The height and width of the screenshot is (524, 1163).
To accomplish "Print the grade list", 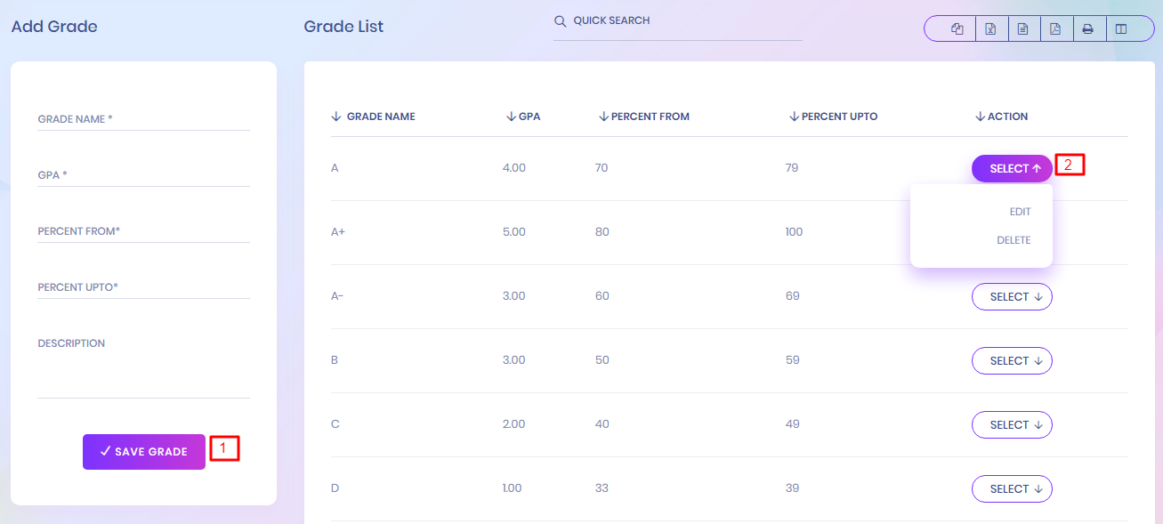I will click(1087, 28).
